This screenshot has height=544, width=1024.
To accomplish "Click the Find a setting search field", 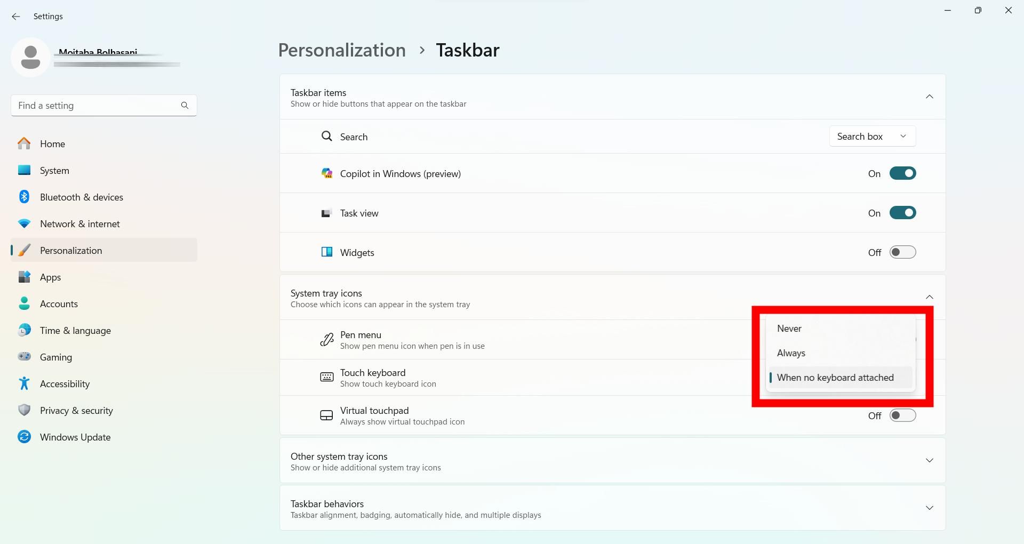I will coord(96,106).
